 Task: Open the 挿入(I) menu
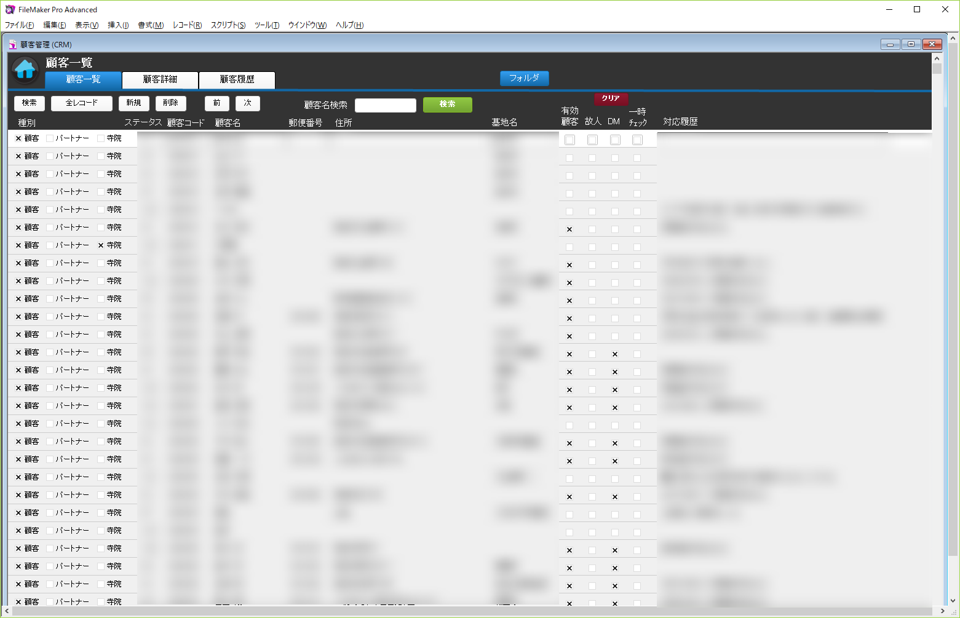pyautogui.click(x=118, y=25)
